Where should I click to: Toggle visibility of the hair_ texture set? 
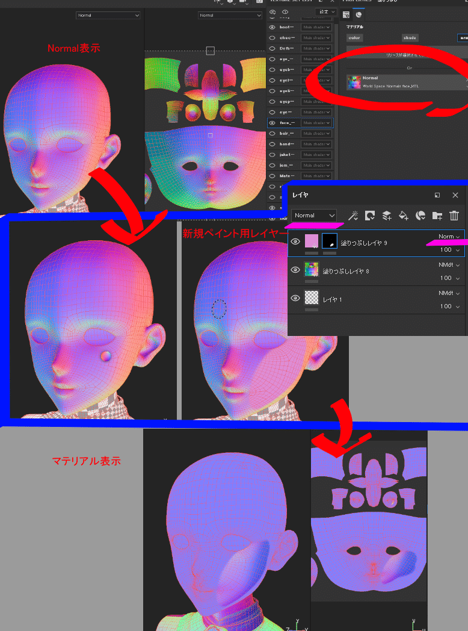(272, 134)
